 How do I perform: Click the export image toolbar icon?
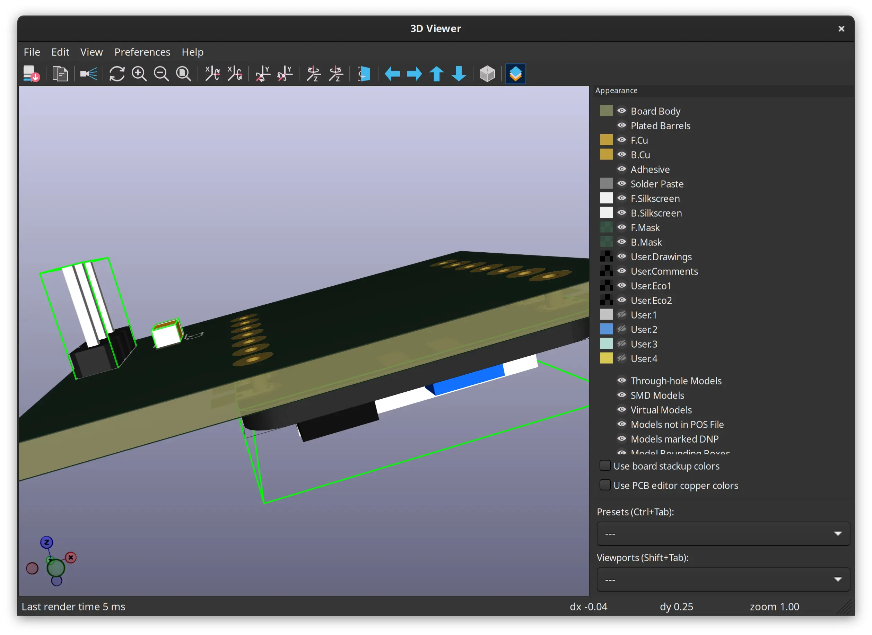(x=31, y=73)
